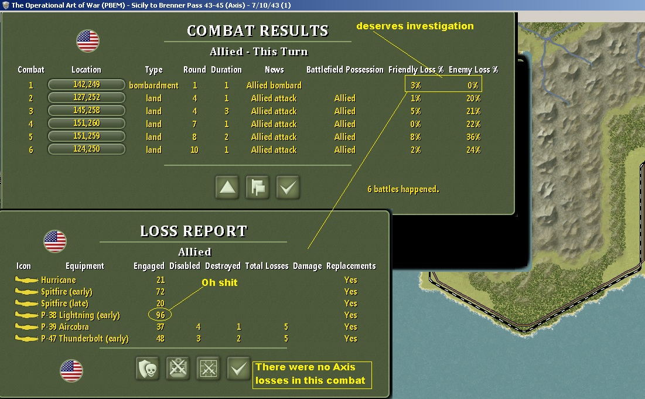Click the 8% friendly loss value

click(x=415, y=137)
